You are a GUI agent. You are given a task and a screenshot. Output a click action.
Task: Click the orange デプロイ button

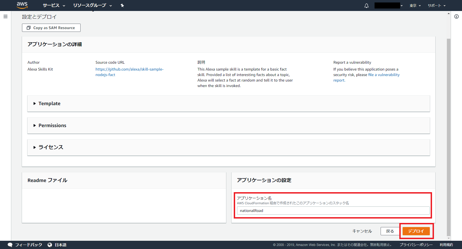(x=416, y=231)
